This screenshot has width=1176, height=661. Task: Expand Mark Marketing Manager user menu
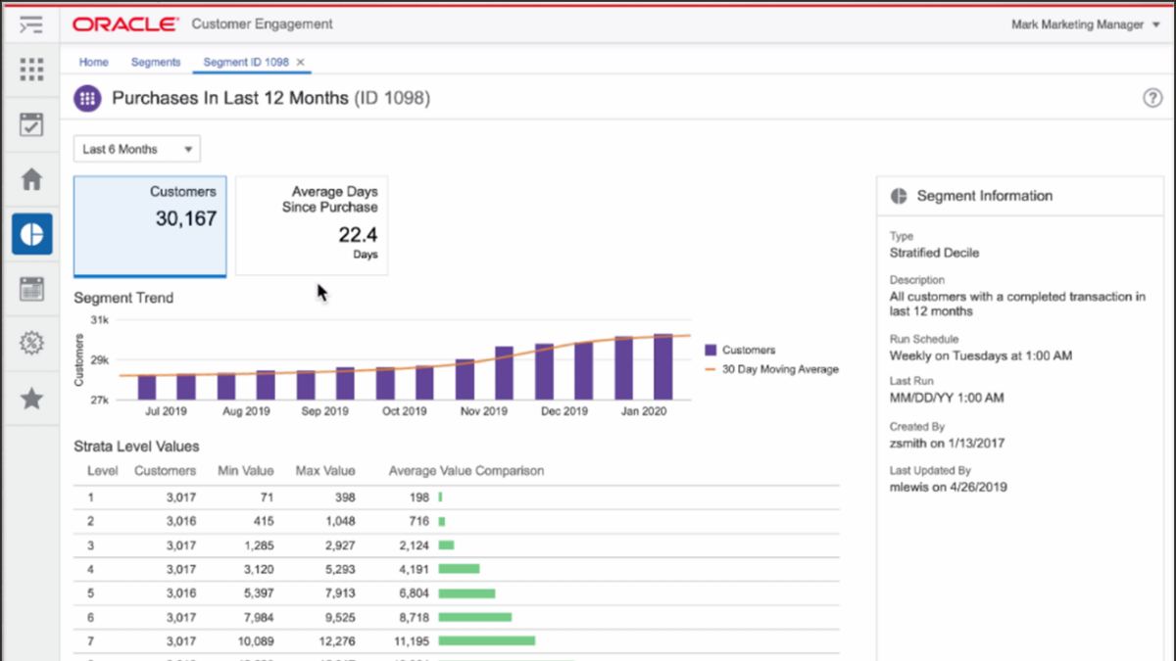(x=1077, y=24)
